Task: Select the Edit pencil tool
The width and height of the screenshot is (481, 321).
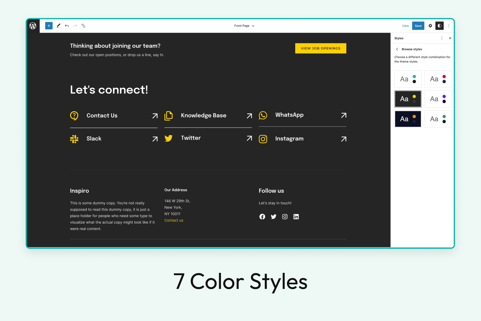Action: [x=58, y=26]
